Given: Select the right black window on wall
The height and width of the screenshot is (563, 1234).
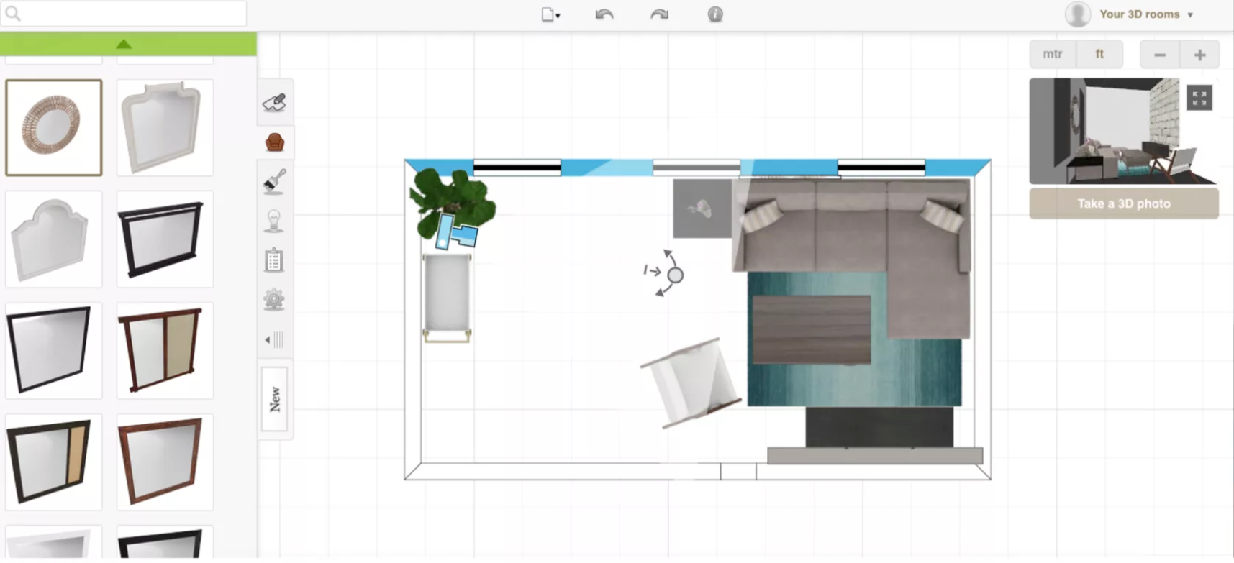Looking at the screenshot, I should 881,168.
